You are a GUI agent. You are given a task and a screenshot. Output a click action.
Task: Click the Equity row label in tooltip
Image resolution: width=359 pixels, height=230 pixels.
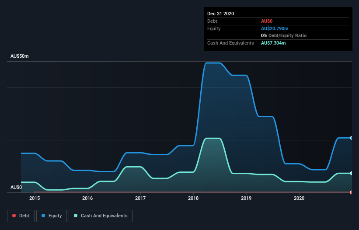pos(214,28)
